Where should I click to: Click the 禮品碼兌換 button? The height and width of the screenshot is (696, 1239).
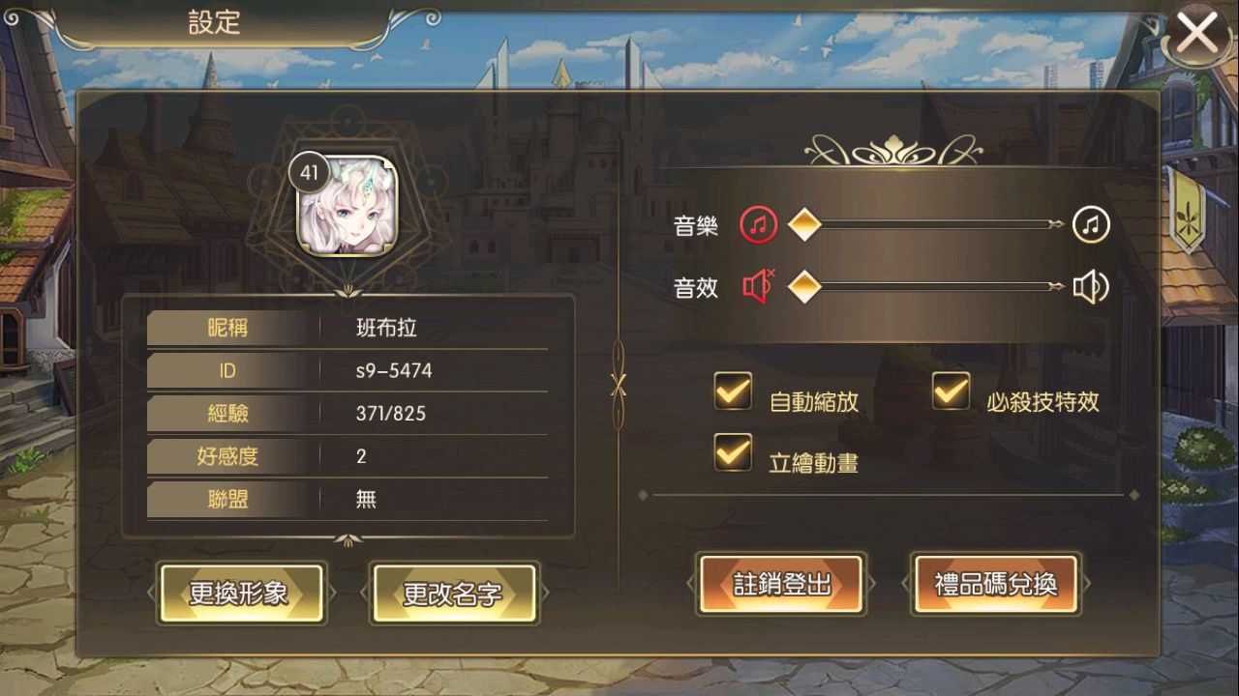tap(995, 584)
